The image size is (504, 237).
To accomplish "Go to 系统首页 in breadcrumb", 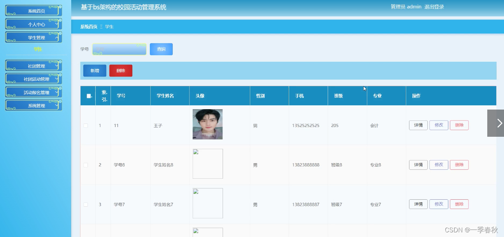I will click(x=89, y=26).
